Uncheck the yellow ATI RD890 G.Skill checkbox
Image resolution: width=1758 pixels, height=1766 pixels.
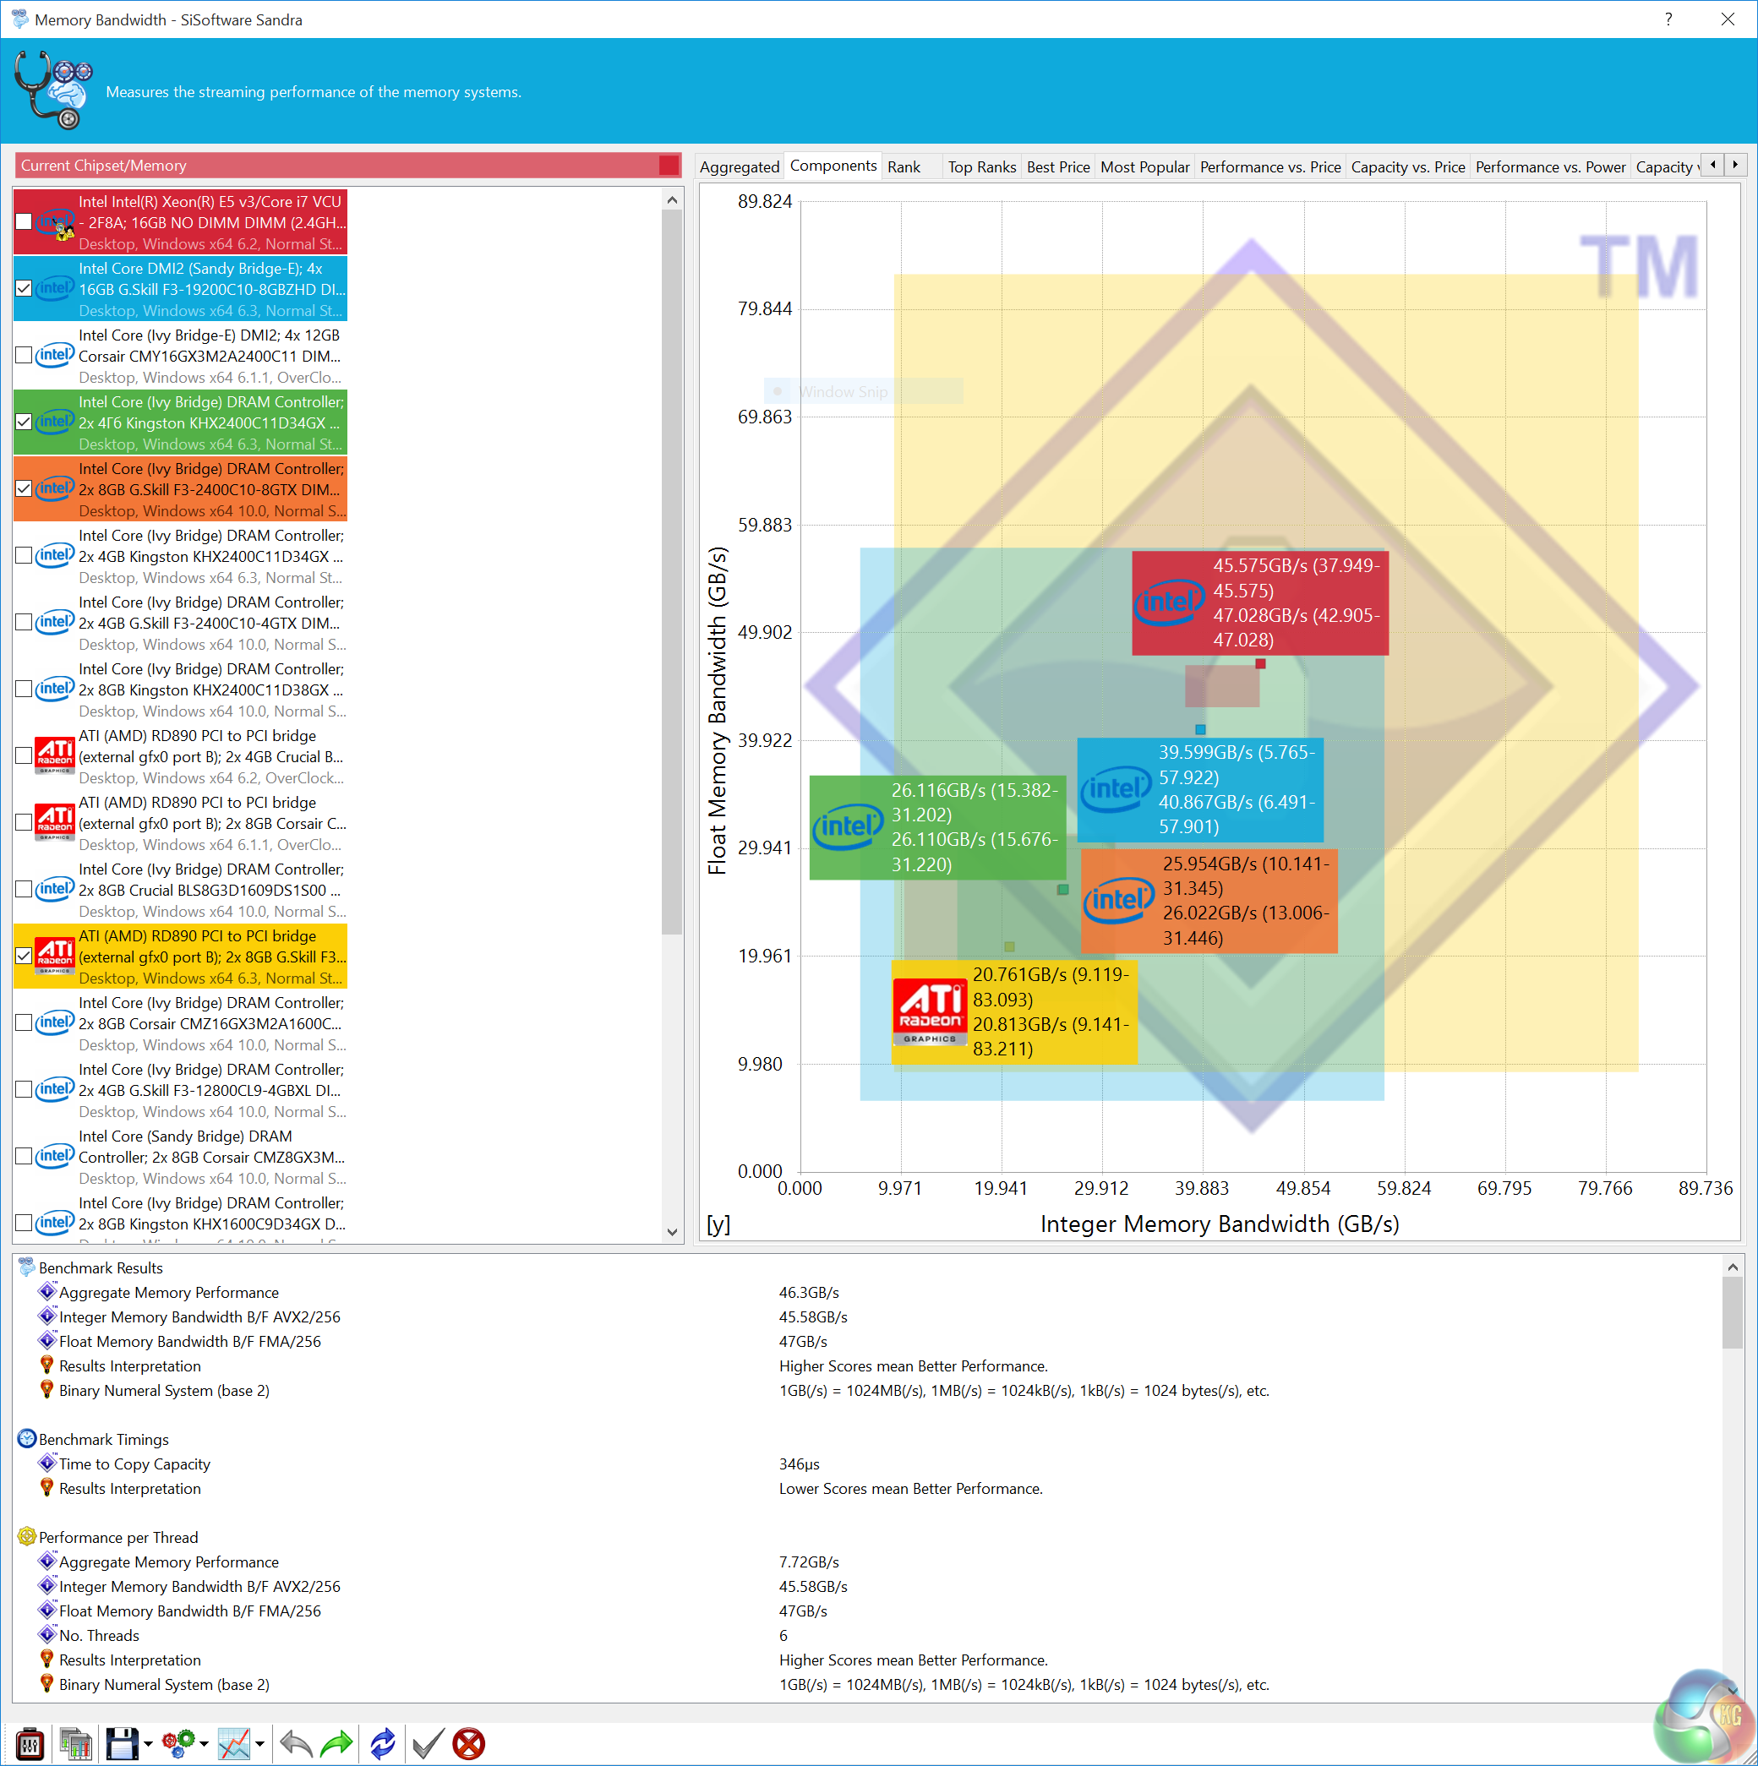click(x=24, y=957)
